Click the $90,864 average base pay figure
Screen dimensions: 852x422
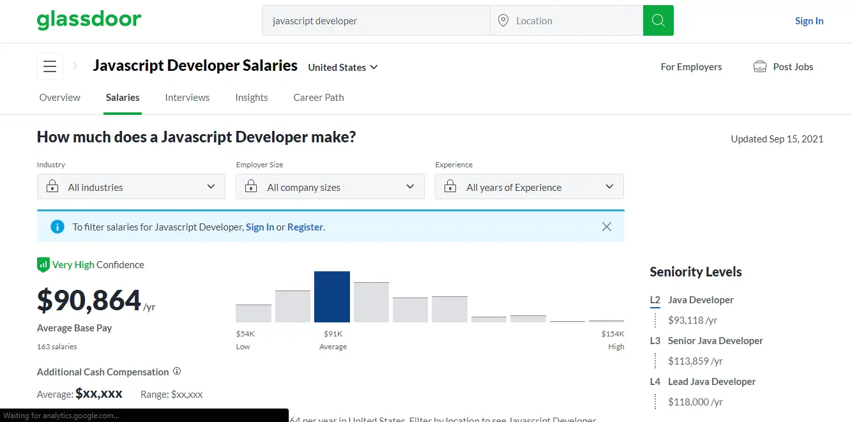point(89,301)
